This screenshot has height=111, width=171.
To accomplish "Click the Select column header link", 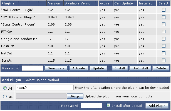I will (163, 3).
